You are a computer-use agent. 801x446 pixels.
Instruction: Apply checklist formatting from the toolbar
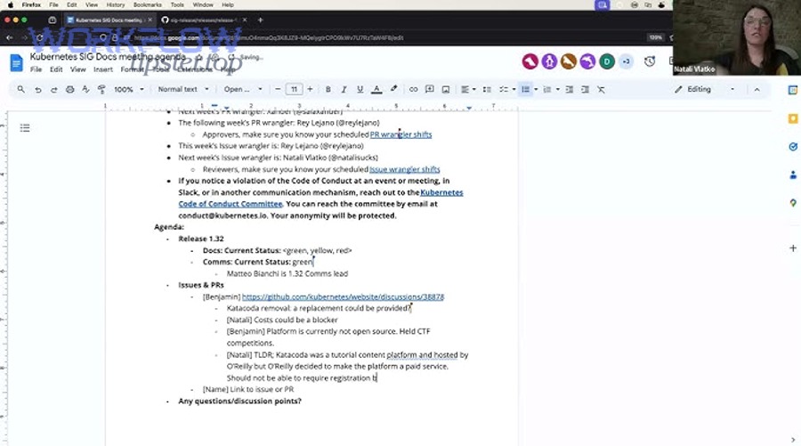click(504, 89)
